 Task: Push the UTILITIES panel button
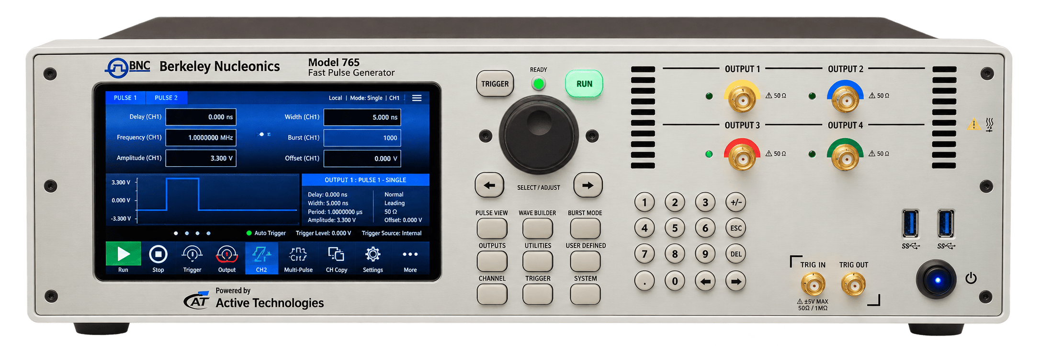coord(538,261)
